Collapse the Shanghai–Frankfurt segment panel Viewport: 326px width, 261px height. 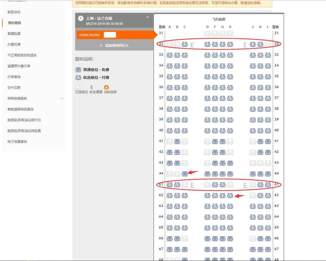147,17
